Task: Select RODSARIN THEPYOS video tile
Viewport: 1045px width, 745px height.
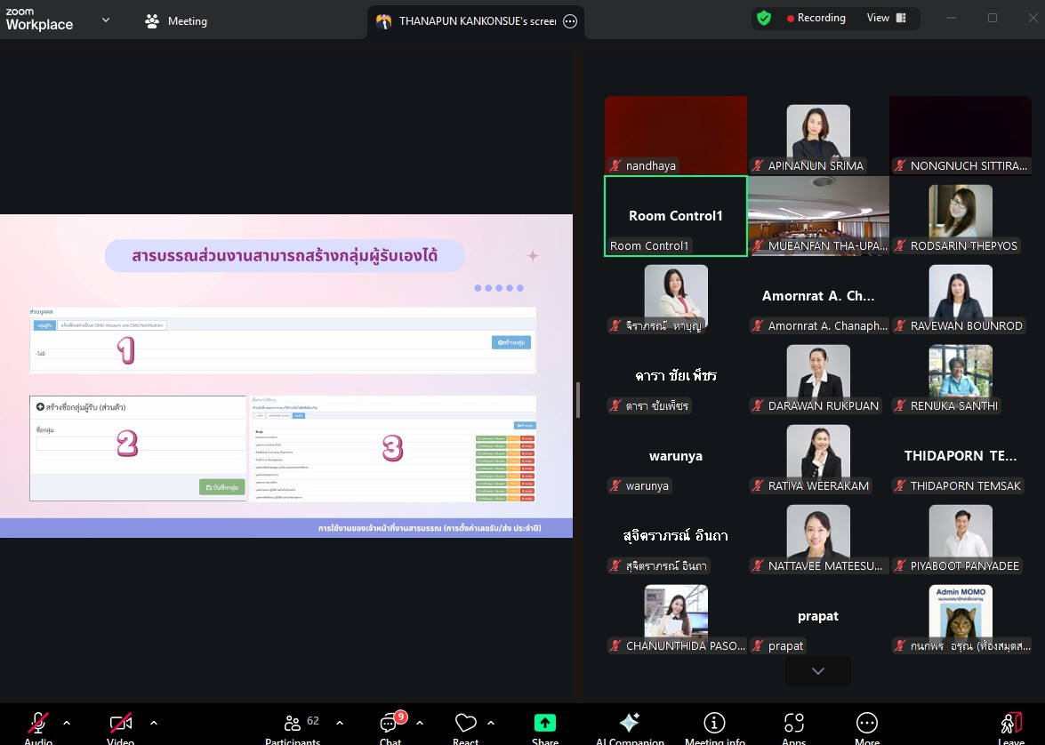Action: 961,216
